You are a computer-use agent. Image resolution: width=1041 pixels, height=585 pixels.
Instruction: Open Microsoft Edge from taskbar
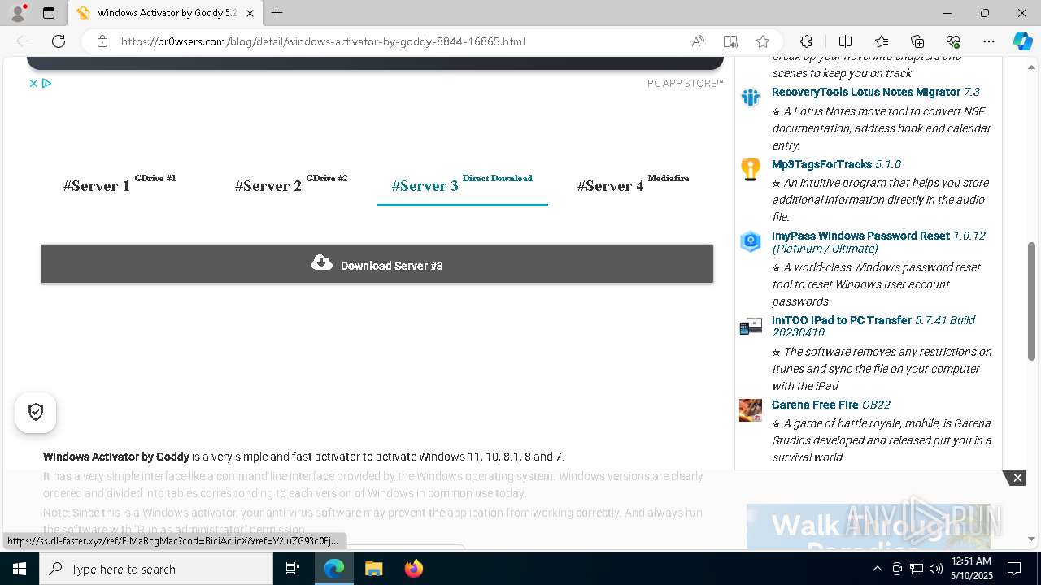point(334,569)
